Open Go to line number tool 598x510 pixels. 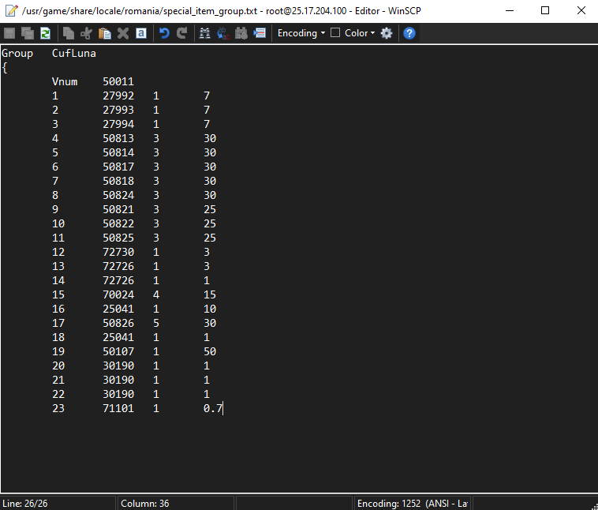260,33
